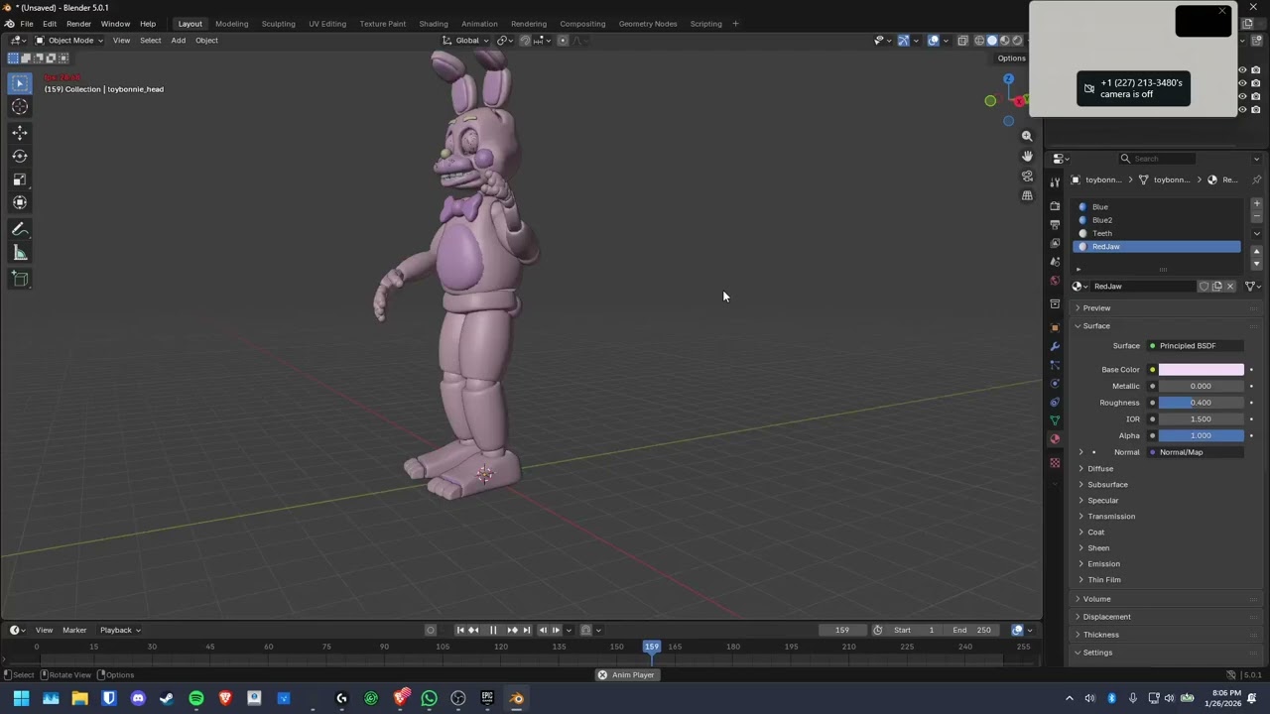This screenshot has width=1270, height=714.
Task: Click the viewport pan hand icon
Action: pos(1027,156)
